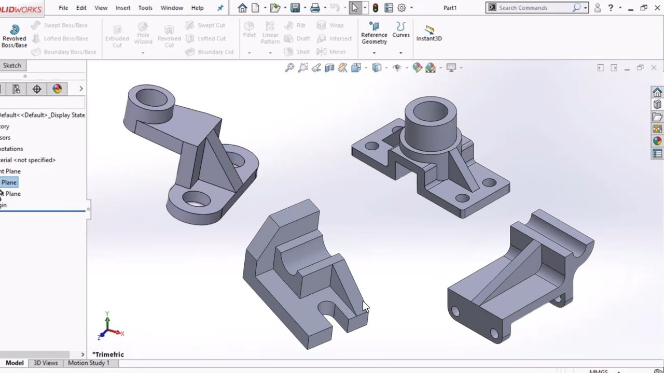
Task: Expand the Reference Geometry dropdown arrow
Action: (x=374, y=53)
